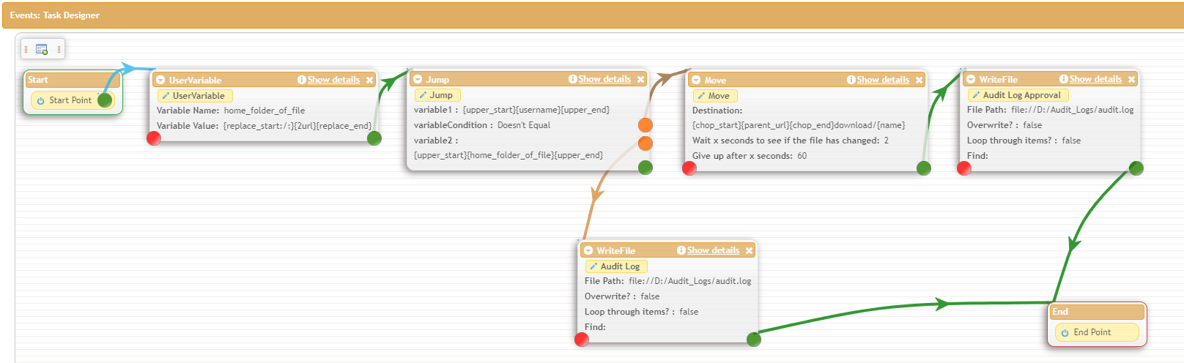Click the green success connector on Move
This screenshot has height=363, width=1184.
pyautogui.click(x=924, y=168)
